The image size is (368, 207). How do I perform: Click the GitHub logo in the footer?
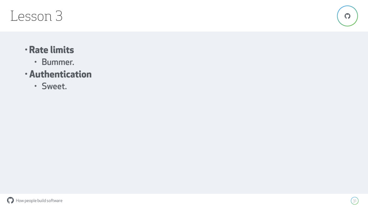pyautogui.click(x=10, y=200)
